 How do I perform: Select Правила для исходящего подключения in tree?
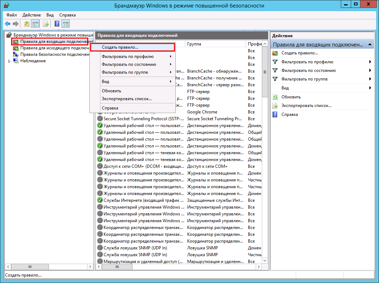[54, 48]
